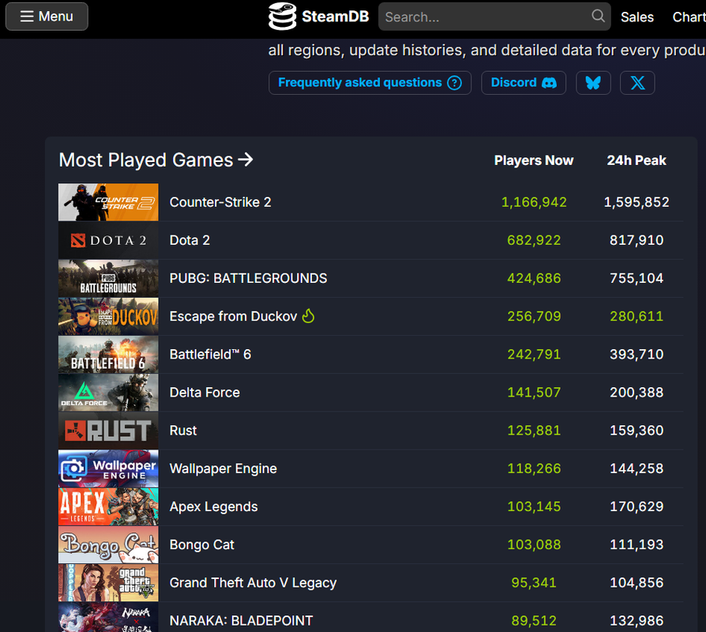
Task: Open the PUBG: BATTLEGROUNDS link
Action: [248, 278]
